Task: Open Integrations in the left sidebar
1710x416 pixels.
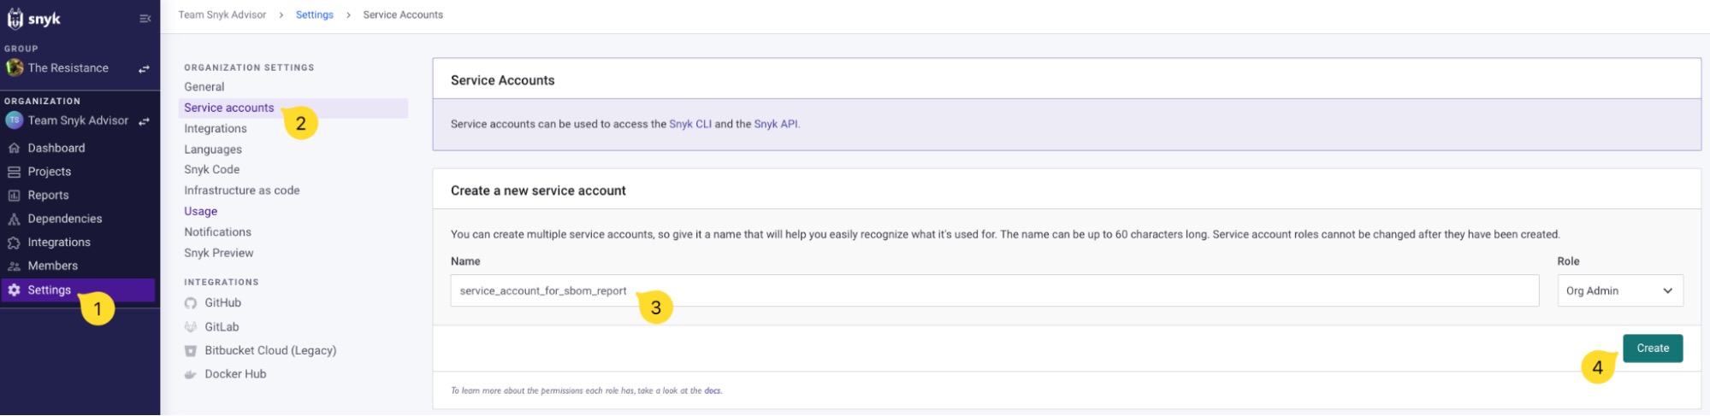Action: tap(58, 243)
